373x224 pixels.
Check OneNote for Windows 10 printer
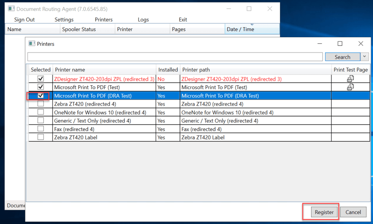point(40,112)
